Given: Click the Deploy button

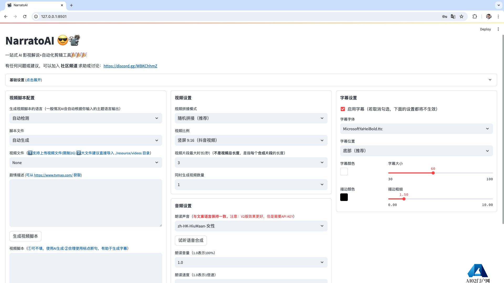Looking at the screenshot, I should [485, 29].
